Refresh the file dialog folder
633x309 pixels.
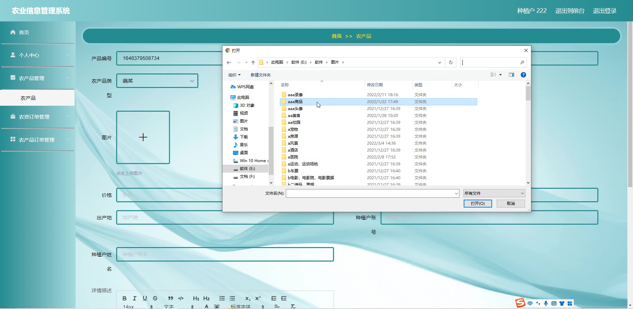451,62
